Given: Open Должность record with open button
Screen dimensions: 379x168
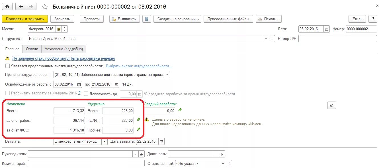Looking at the screenshot, I should 222,154.
